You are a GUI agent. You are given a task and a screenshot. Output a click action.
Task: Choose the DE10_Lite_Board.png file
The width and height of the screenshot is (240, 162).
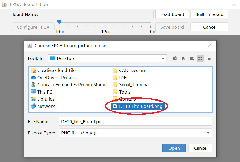coord(140,106)
